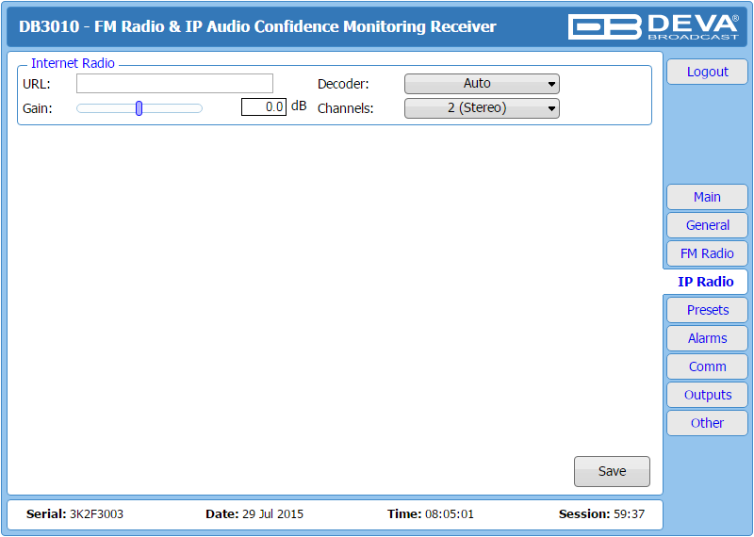Click the Gain slider handle
The image size is (754, 537).
point(139,108)
